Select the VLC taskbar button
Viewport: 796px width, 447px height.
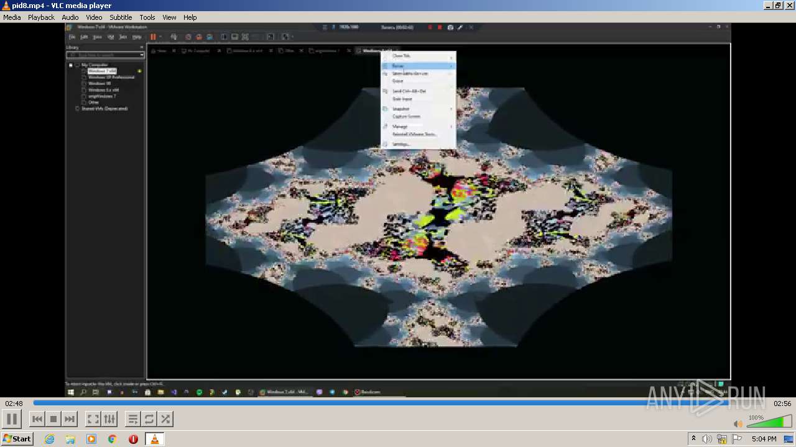point(154,439)
